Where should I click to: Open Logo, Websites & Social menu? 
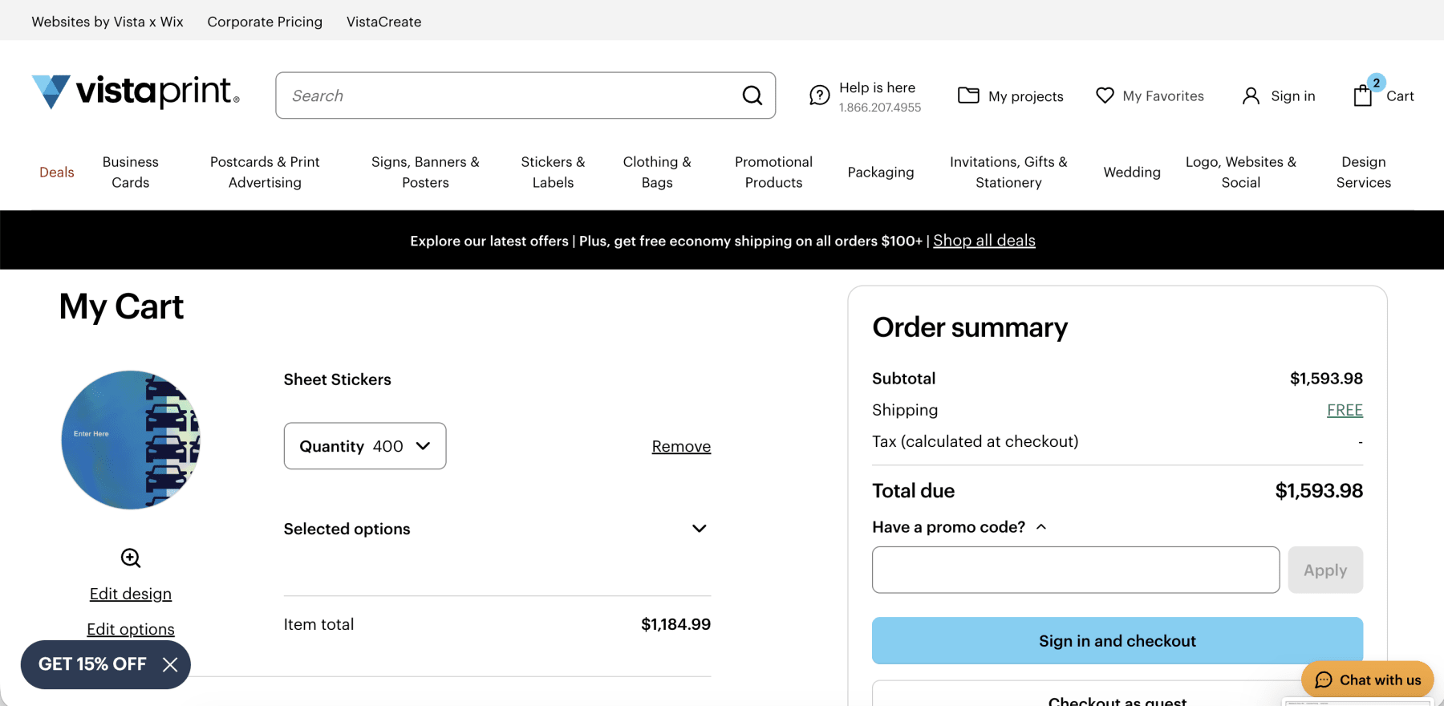[1241, 172]
